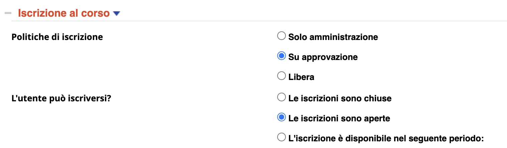Click the 'Le iscrizioni sono aperte' text

tap(339, 118)
